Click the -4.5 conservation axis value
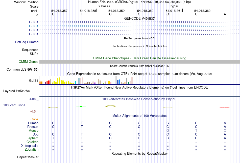The width and height of the screenshot is (240, 163). click(x=33, y=112)
